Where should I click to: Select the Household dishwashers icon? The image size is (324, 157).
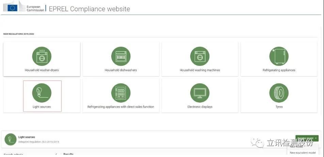[x=121, y=56]
